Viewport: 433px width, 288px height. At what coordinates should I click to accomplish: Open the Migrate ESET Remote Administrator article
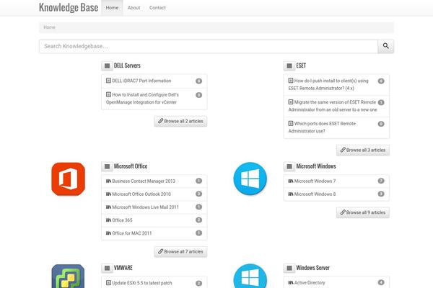(x=333, y=106)
